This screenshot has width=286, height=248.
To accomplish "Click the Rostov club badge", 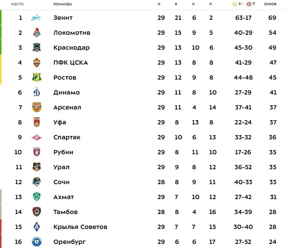I will tap(37, 77).
